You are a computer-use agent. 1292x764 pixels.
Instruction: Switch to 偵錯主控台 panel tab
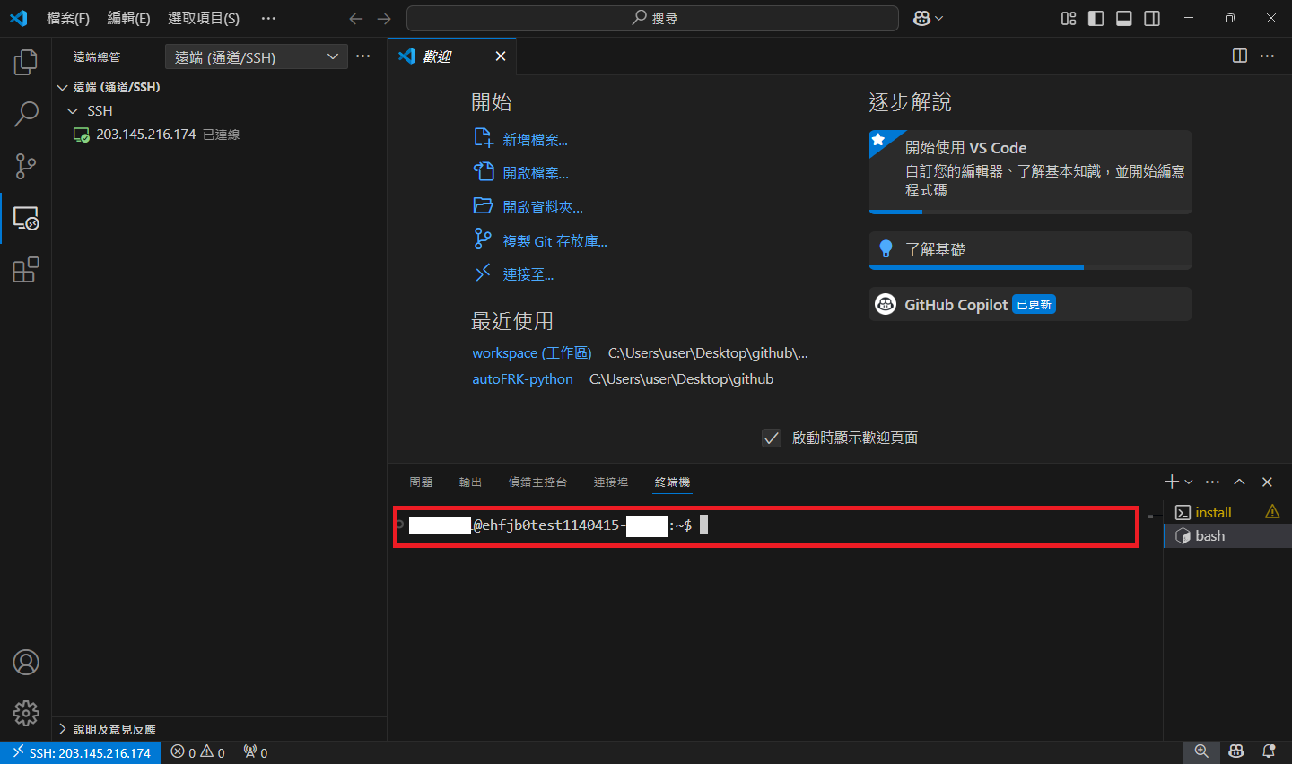[x=537, y=482]
